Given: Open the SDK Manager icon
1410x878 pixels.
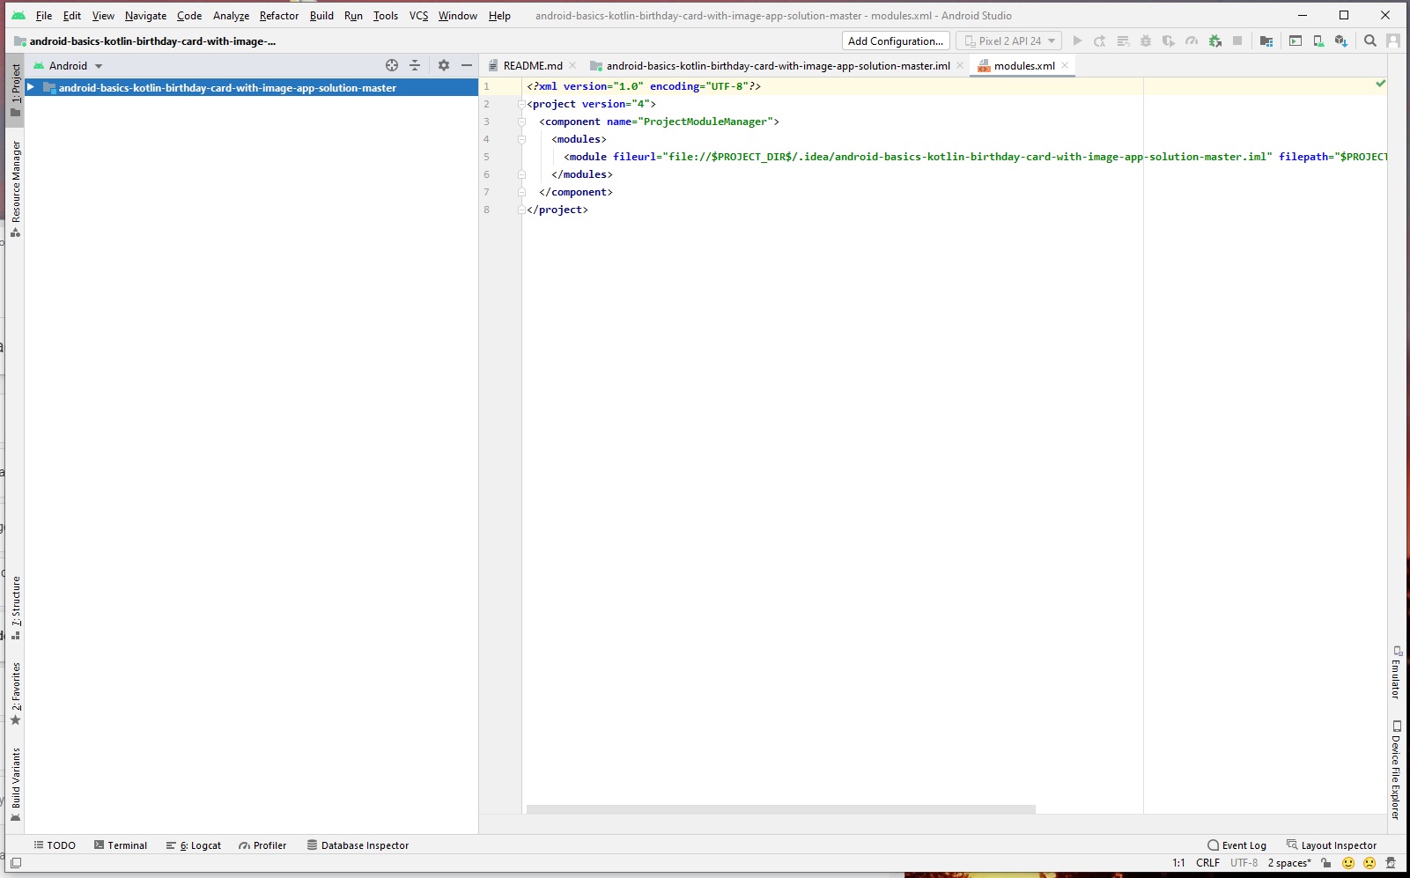Looking at the screenshot, I should coord(1342,41).
